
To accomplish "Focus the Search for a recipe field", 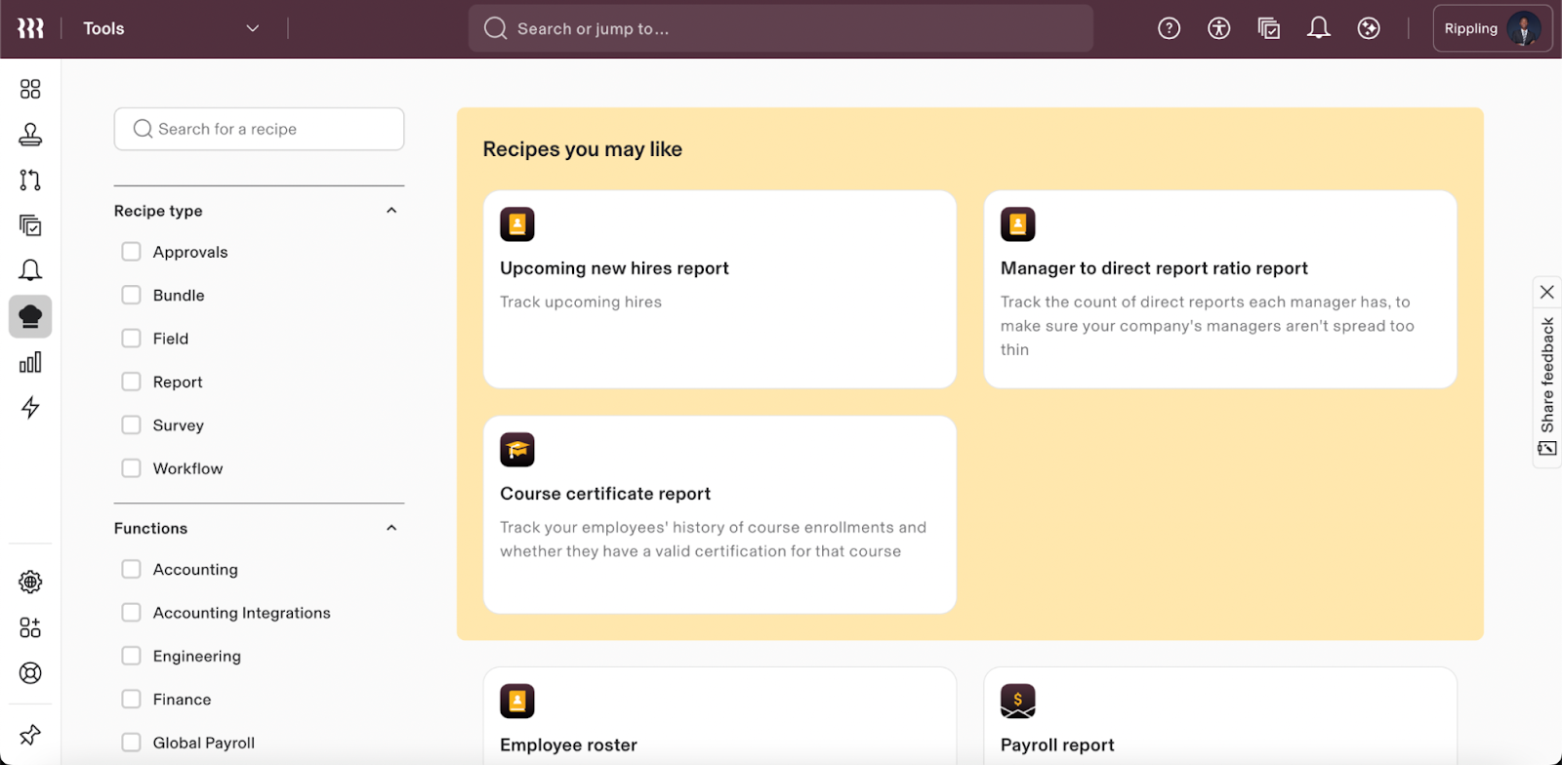I will [259, 129].
